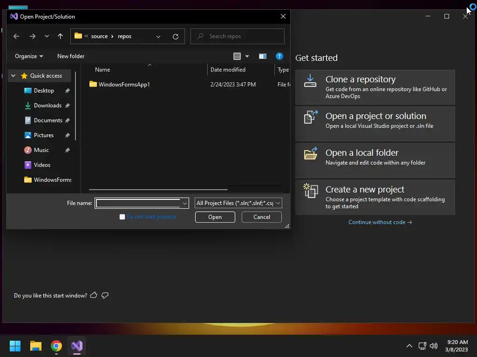The height and width of the screenshot is (357, 477).
Task: Open WindowsForms folder in navigation pane
Action: click(x=52, y=180)
